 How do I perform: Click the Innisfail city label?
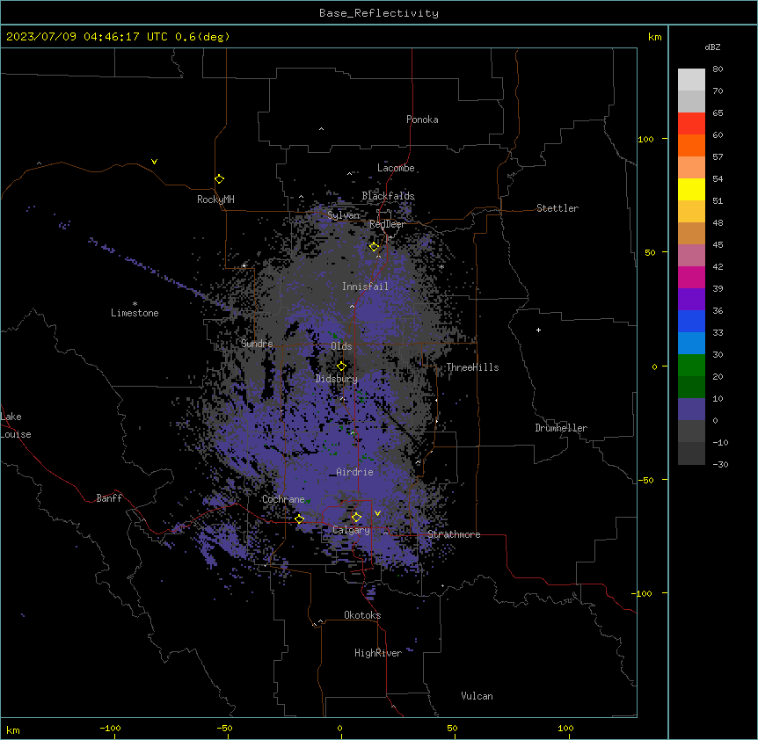(x=365, y=287)
